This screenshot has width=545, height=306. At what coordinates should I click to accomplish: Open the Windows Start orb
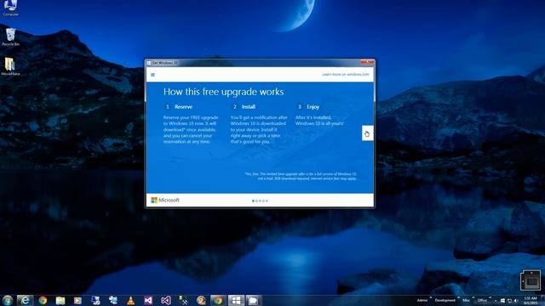8,300
